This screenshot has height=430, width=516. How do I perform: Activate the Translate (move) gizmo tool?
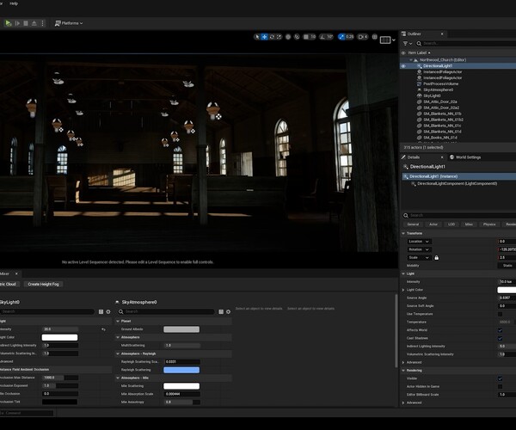click(x=264, y=37)
